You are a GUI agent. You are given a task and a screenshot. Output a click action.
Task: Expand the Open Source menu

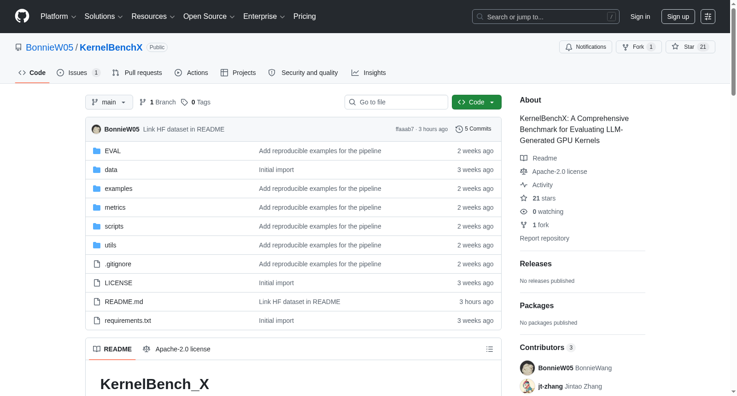209,17
